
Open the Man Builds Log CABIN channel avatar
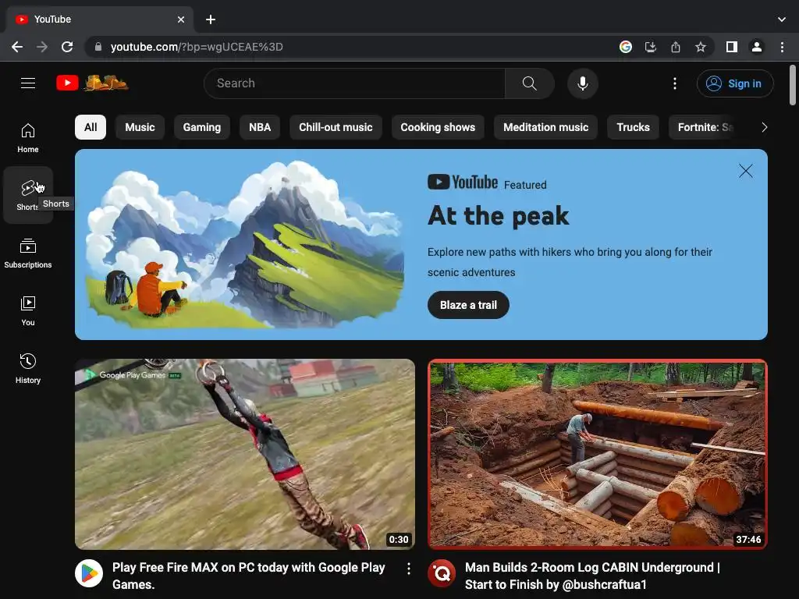coord(442,573)
